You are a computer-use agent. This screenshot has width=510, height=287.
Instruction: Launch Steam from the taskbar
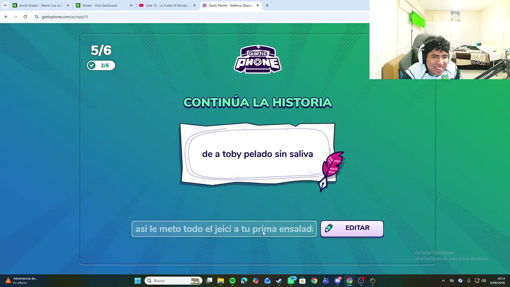click(x=279, y=281)
